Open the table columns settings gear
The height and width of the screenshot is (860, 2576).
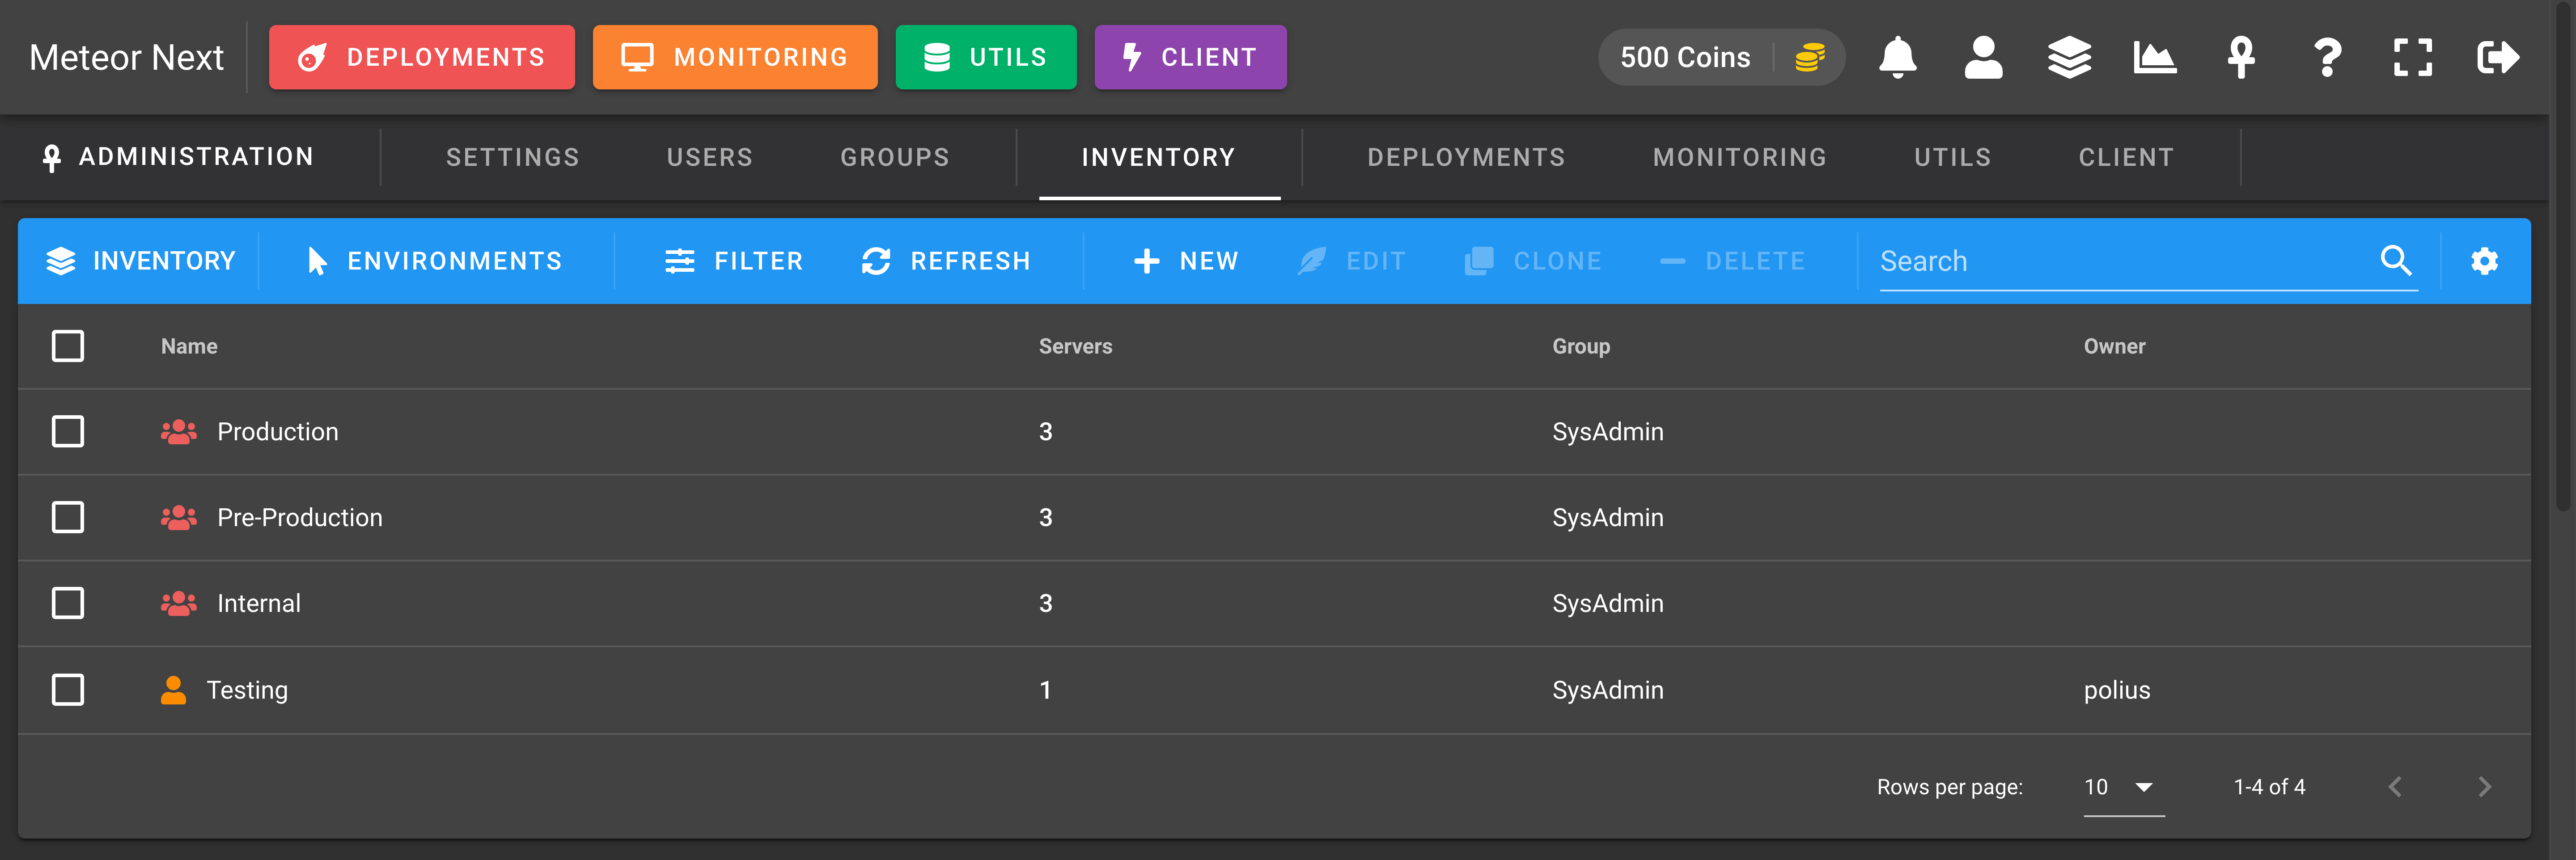(2485, 261)
